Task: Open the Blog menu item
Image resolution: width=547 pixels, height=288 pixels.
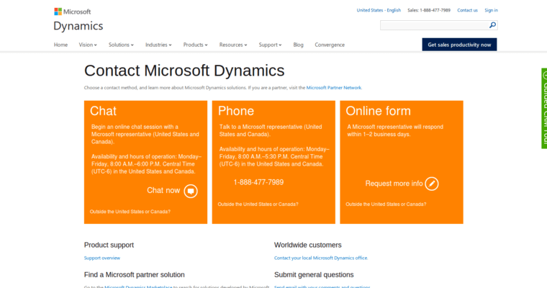Action: [x=298, y=45]
